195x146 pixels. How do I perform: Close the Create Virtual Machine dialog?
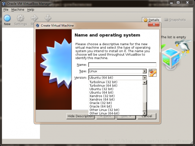coord(154,24)
